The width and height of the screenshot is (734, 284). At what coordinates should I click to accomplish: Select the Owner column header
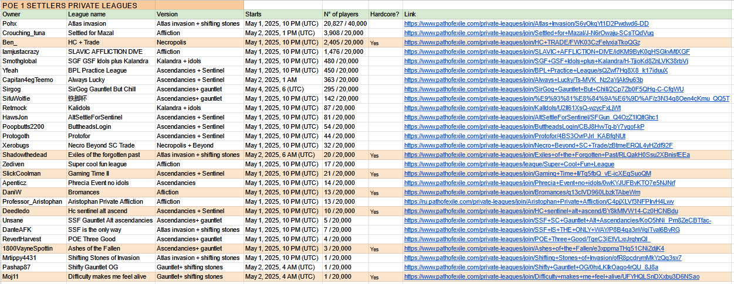point(33,14)
